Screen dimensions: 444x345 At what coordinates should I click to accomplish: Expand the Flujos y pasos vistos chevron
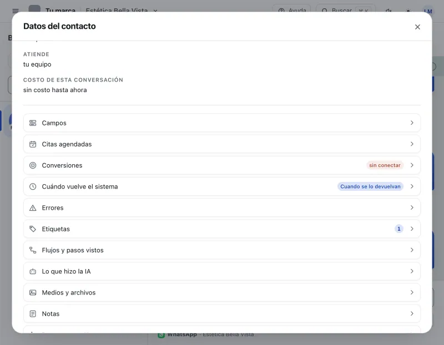(412, 250)
